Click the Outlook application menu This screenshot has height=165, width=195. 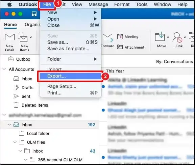[28, 4]
